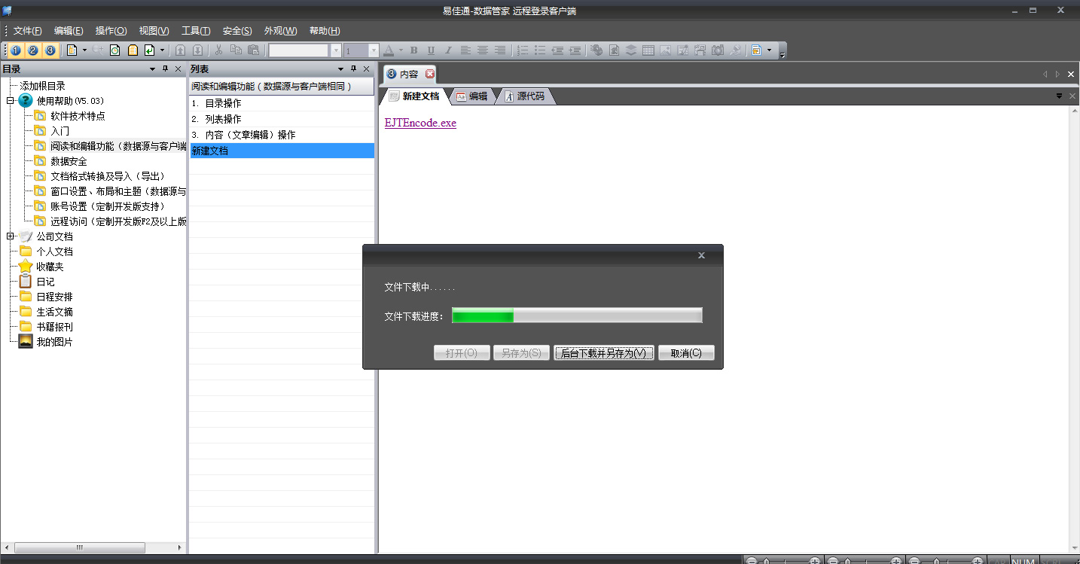1080x564 pixels.
Task: Click the file download progress bar
Action: pos(577,316)
